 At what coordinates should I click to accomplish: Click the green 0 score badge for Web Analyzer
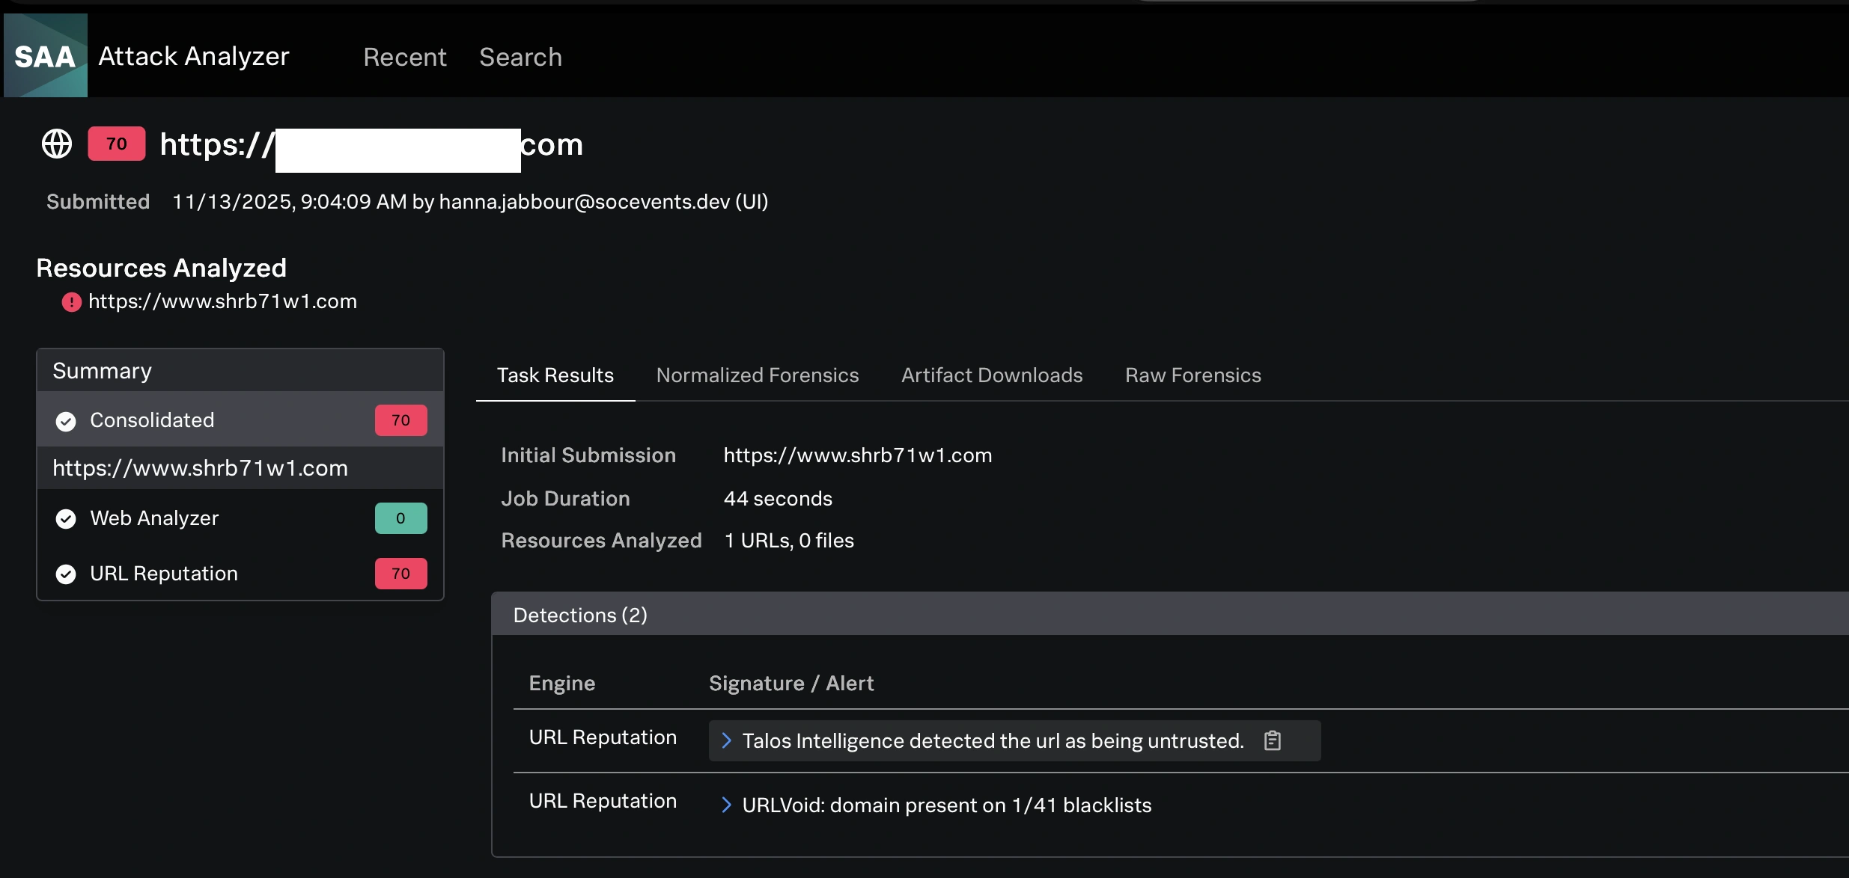[x=400, y=518]
